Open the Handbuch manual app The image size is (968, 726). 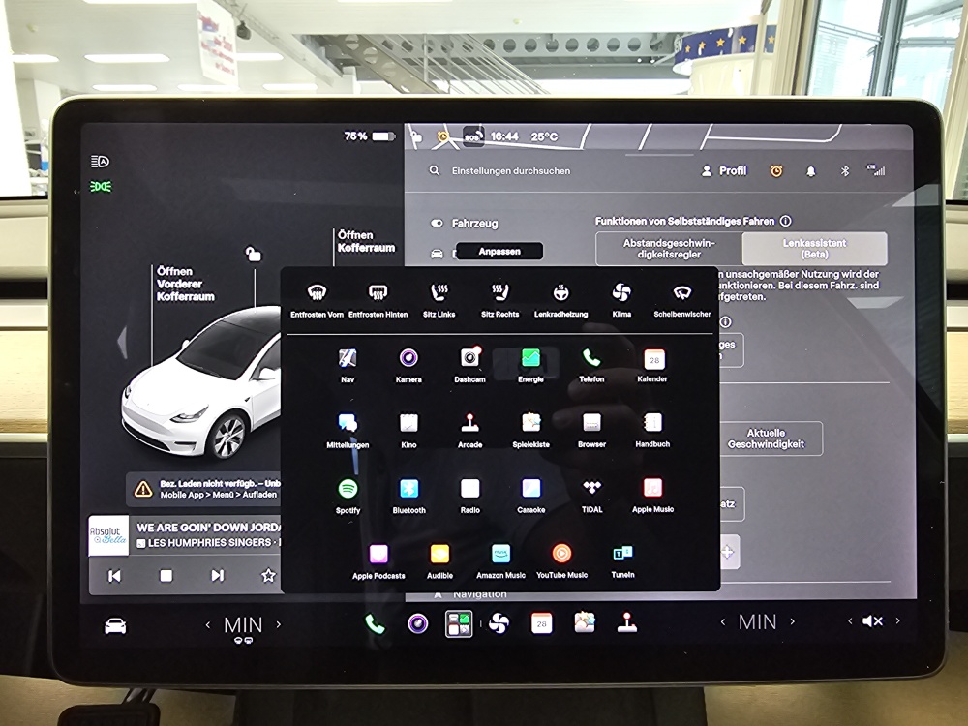coord(652,431)
